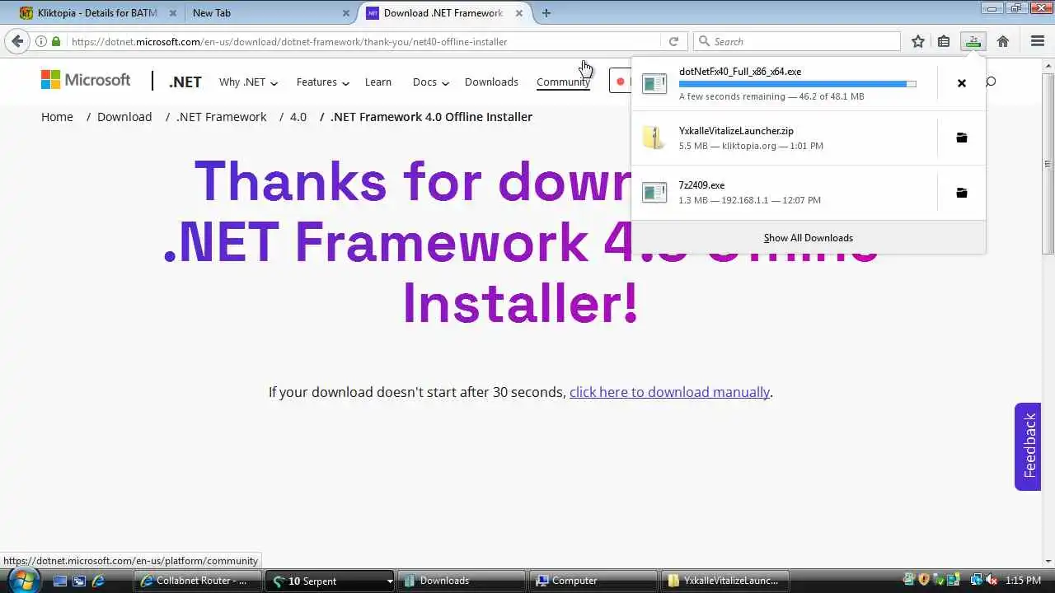Click Home breadcrumb link

[57, 117]
